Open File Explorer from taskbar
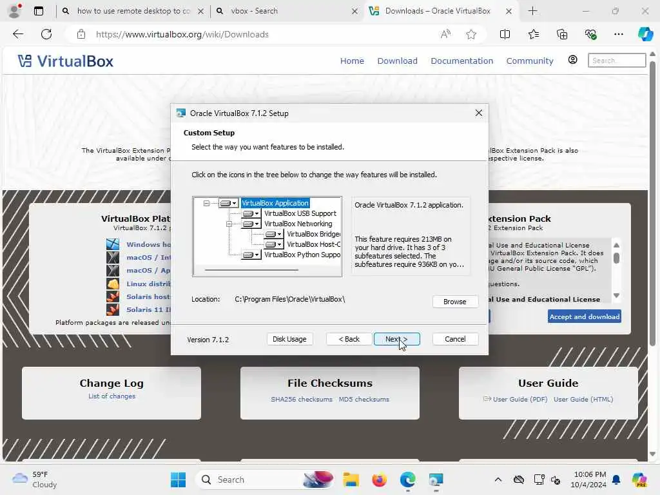660x495 pixels. point(351,480)
